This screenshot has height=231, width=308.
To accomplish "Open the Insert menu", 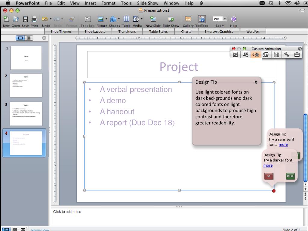I will 90,3.
